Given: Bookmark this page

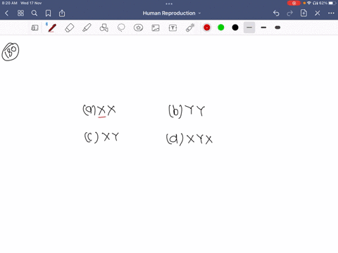Looking at the screenshot, I should (48, 13).
